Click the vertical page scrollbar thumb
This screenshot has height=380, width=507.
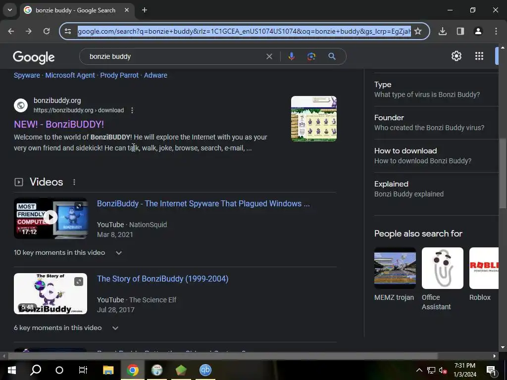(503, 174)
